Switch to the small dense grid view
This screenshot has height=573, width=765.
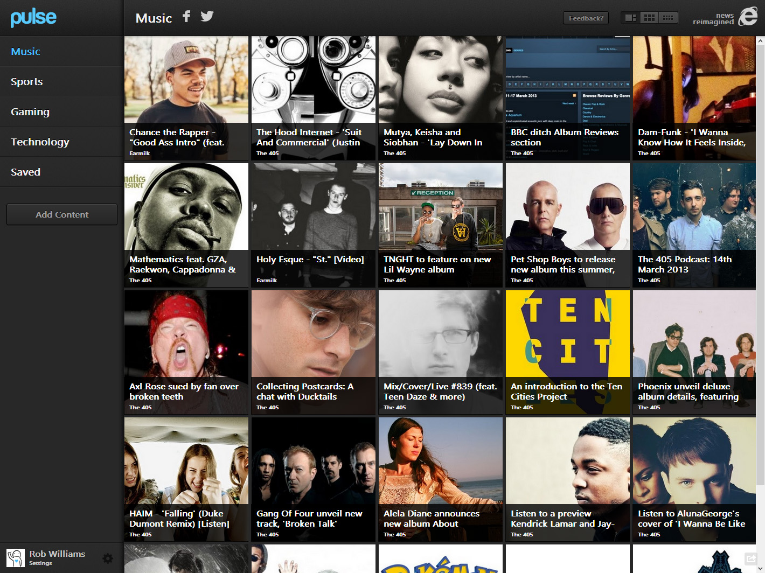(x=668, y=18)
